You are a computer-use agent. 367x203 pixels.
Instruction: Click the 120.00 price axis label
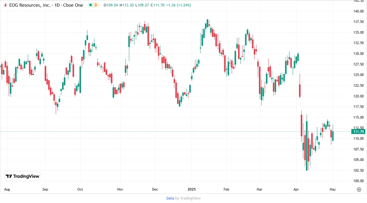pos(358,96)
